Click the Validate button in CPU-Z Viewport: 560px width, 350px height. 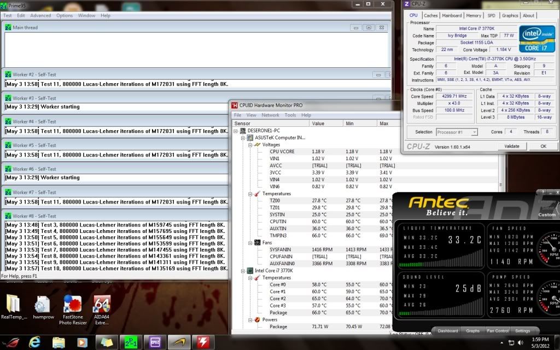click(x=511, y=146)
